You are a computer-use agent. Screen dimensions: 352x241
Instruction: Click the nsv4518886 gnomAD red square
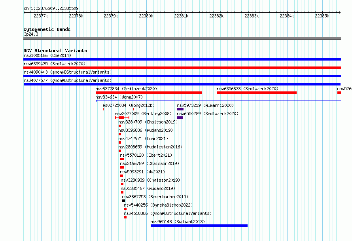click(x=125, y=217)
